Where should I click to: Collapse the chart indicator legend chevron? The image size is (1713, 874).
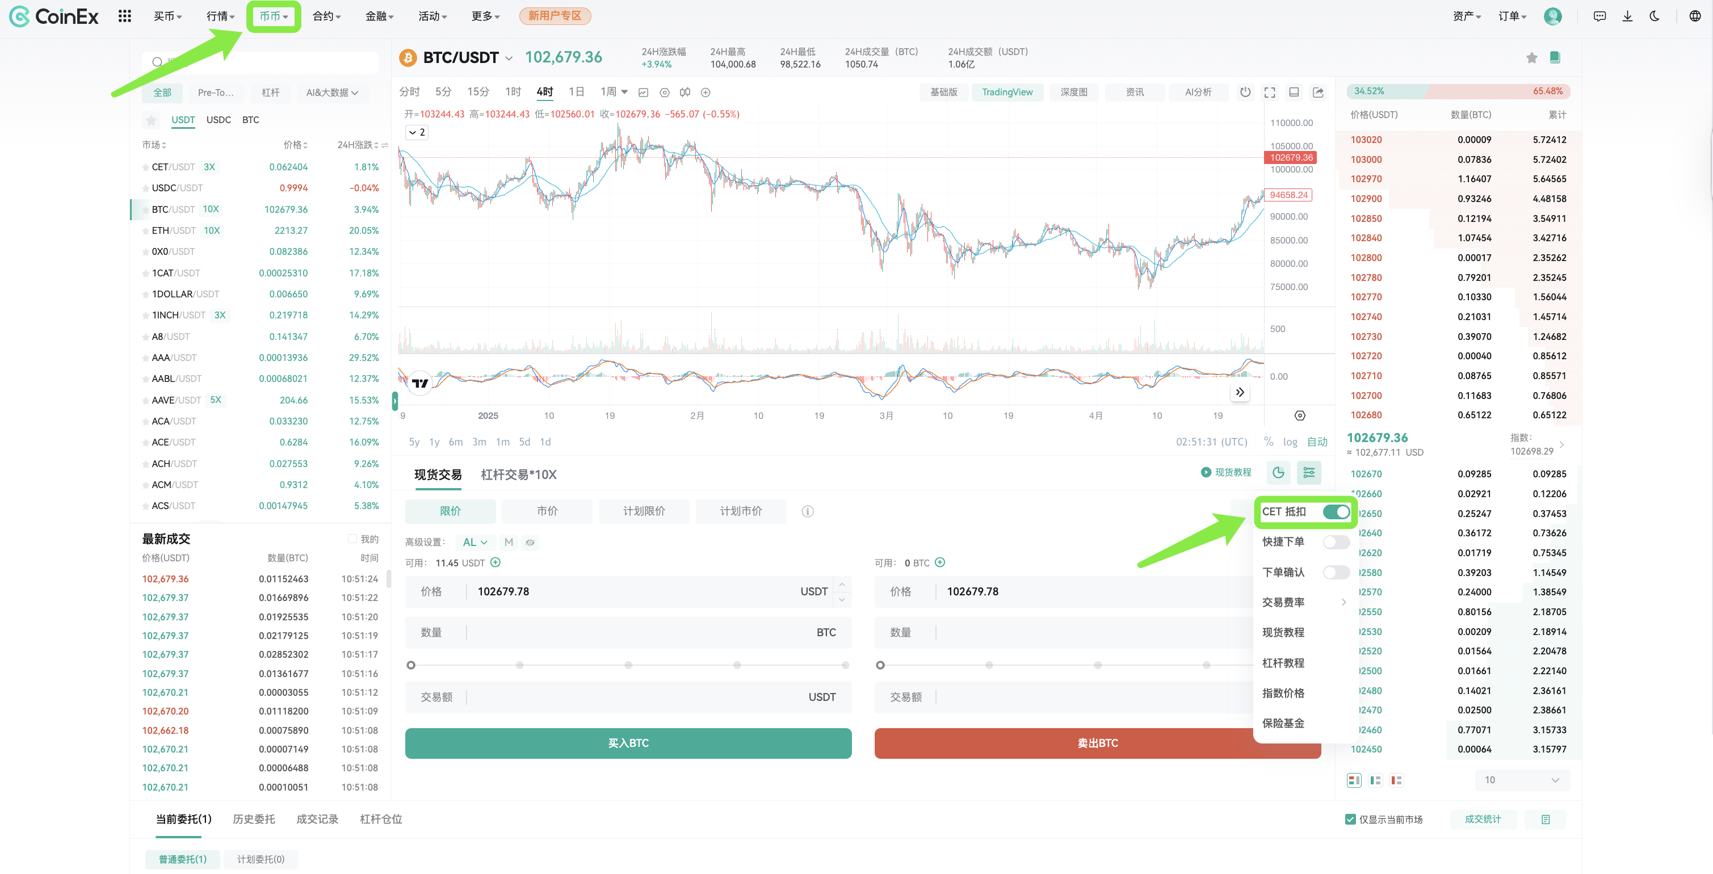point(416,132)
